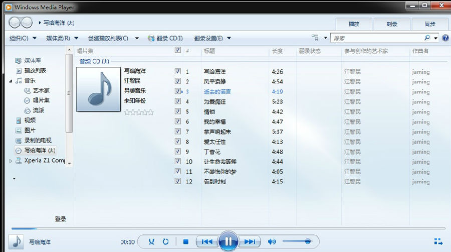Sort by the Length (长度) column
Viewport: 451px width, 252px height.
[x=277, y=51]
